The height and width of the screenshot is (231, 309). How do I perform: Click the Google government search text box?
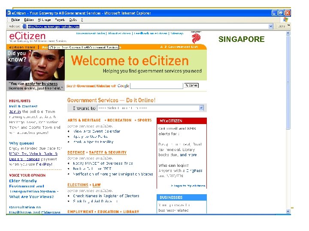pos(157,86)
